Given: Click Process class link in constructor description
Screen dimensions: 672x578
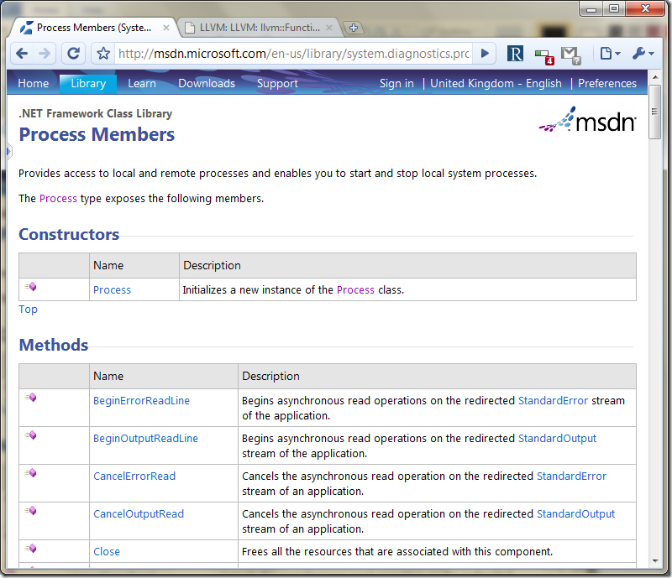Looking at the screenshot, I should point(355,290).
